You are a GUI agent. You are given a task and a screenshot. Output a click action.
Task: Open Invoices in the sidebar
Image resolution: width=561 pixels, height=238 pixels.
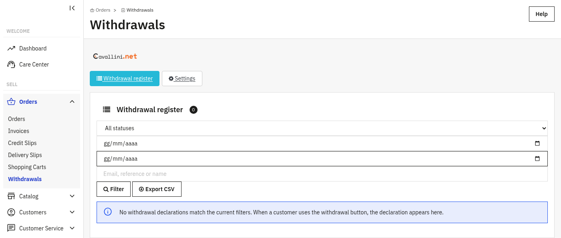click(18, 131)
